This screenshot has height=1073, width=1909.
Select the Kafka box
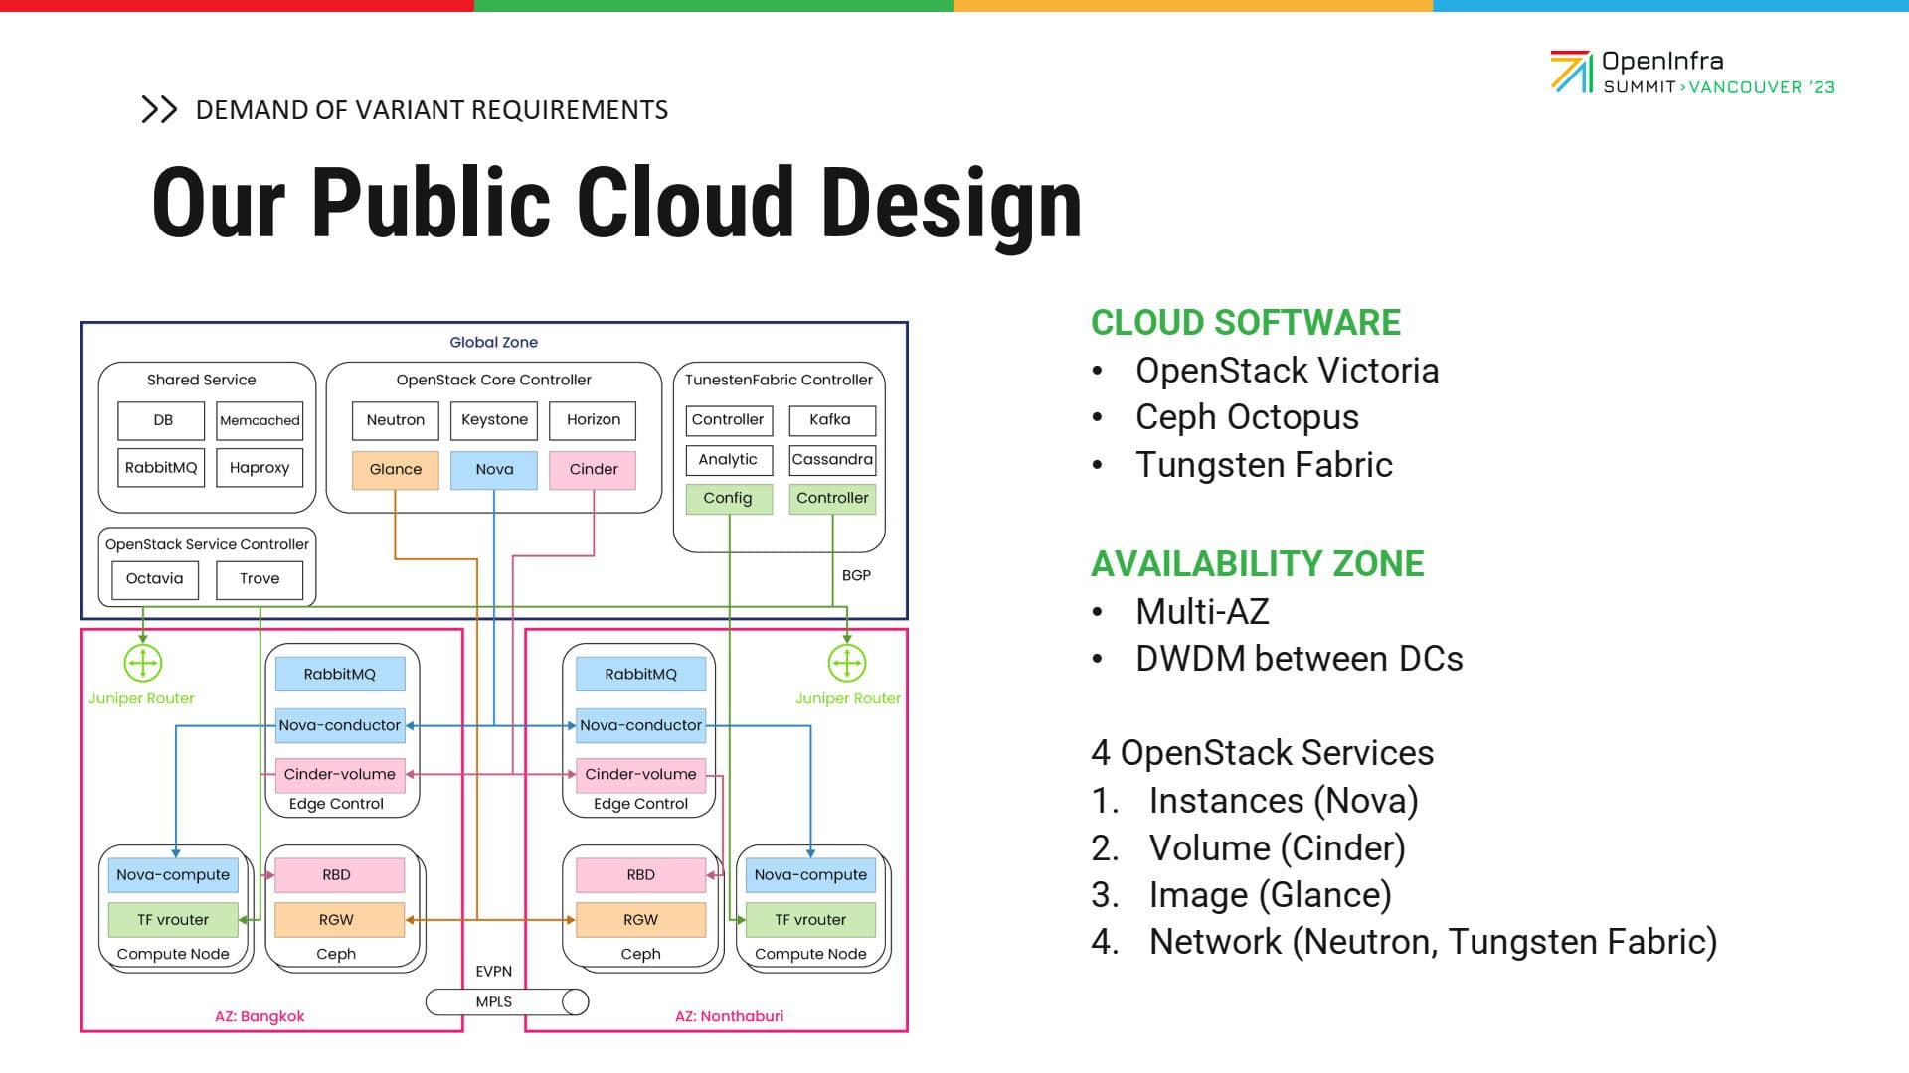(832, 420)
